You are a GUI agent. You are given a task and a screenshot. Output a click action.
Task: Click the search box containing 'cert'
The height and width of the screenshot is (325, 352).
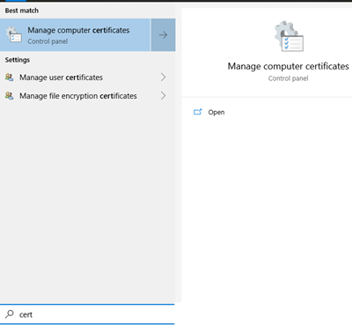(x=87, y=314)
